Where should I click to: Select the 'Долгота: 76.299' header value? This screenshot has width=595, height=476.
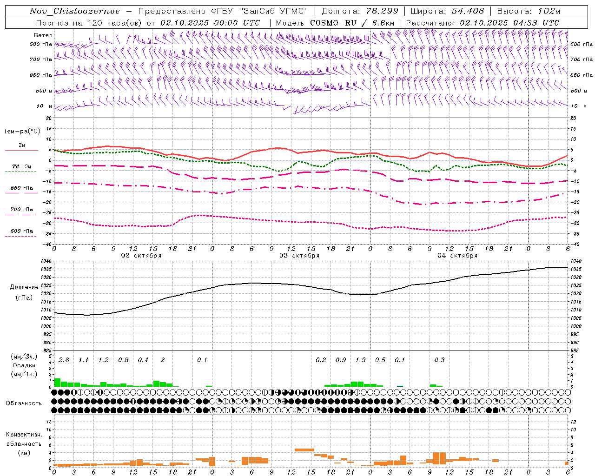pyautogui.click(x=360, y=11)
